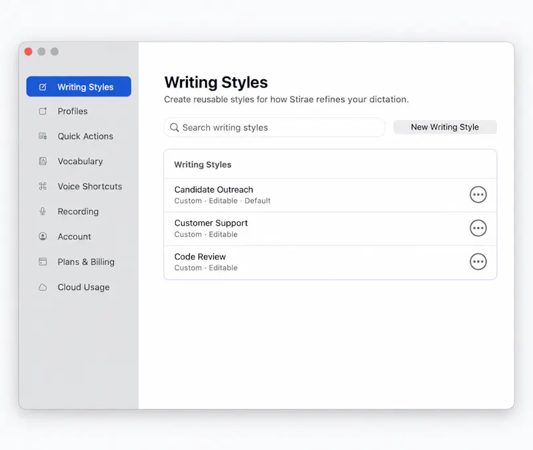Screen dimensions: 533x450
Task: Select the Candidate Outreach style name
Action: click(x=213, y=189)
